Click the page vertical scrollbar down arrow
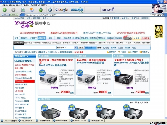The height and width of the screenshot is (125, 167). point(166,118)
